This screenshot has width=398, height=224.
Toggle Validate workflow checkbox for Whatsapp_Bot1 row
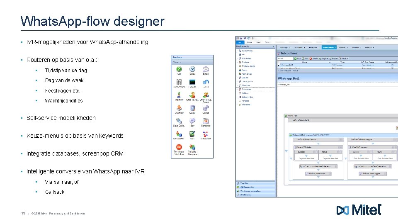392,65
